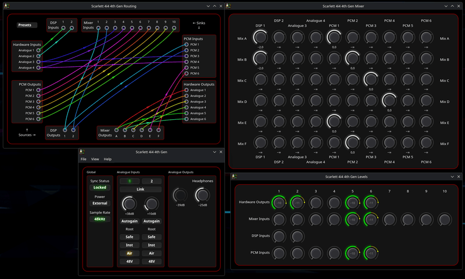Click the Locked sync status indicator
This screenshot has height=279, width=465.
99,187
